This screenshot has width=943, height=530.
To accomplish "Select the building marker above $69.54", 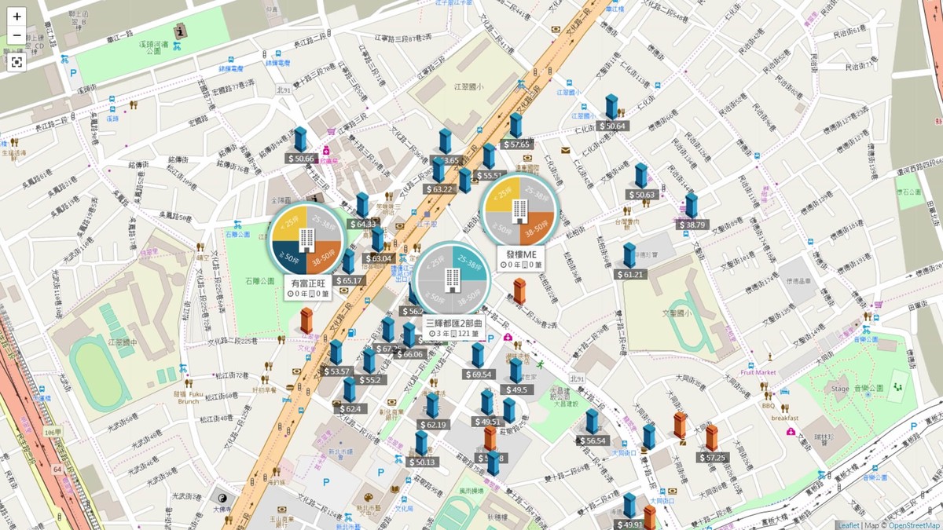I will pyautogui.click(x=478, y=355).
